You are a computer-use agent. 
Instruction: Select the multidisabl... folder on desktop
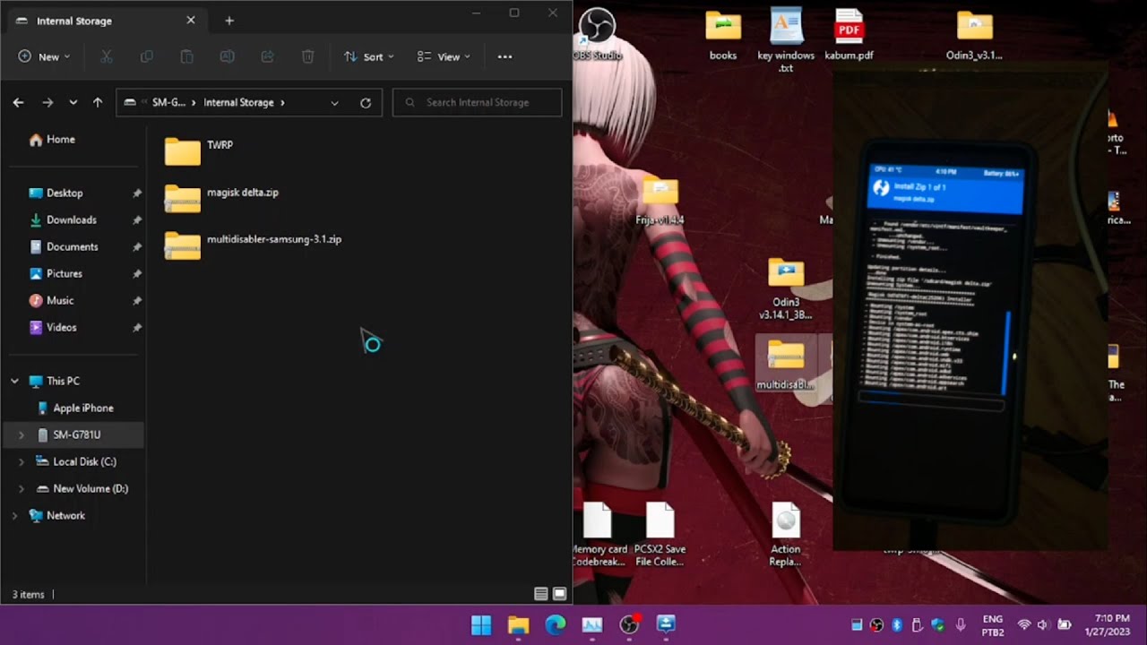(786, 365)
